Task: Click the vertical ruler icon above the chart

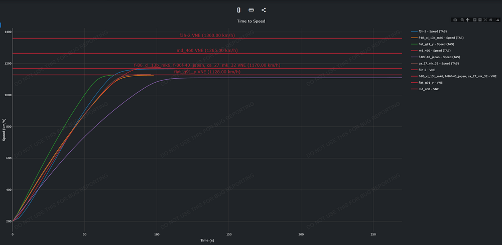Action: [x=238, y=10]
